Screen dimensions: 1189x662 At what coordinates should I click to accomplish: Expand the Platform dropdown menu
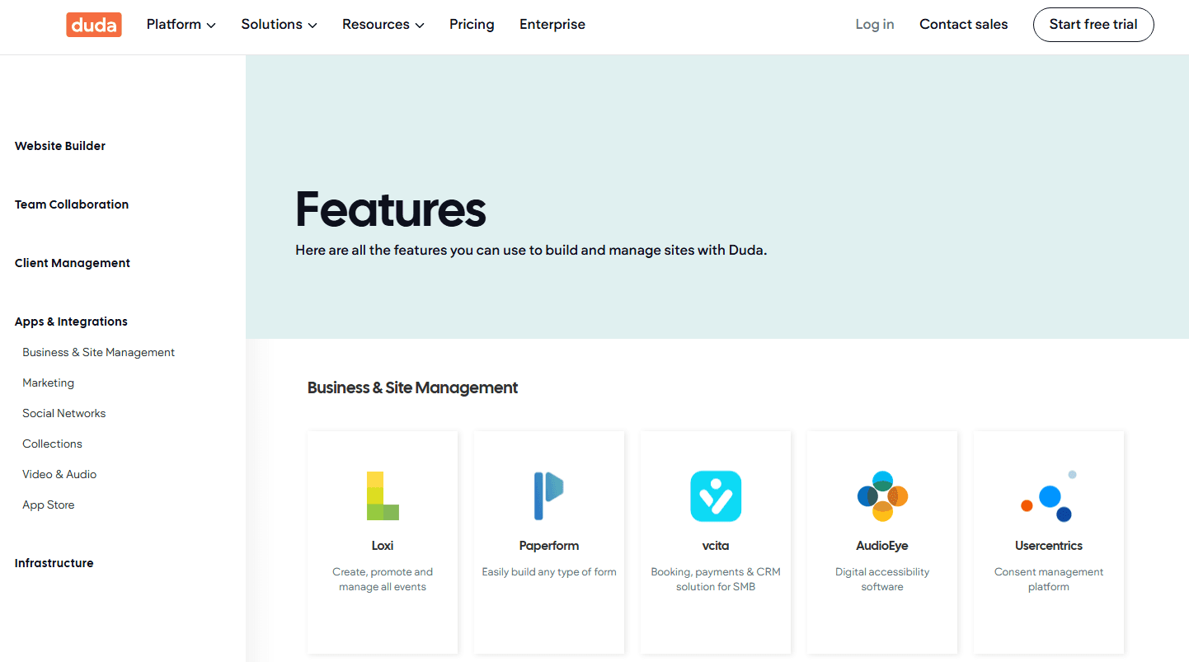[181, 25]
